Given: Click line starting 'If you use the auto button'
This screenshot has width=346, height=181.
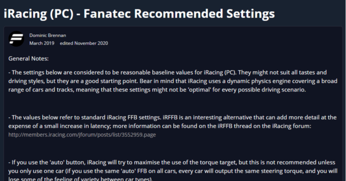Looking at the screenshot, I should pos(172,162).
